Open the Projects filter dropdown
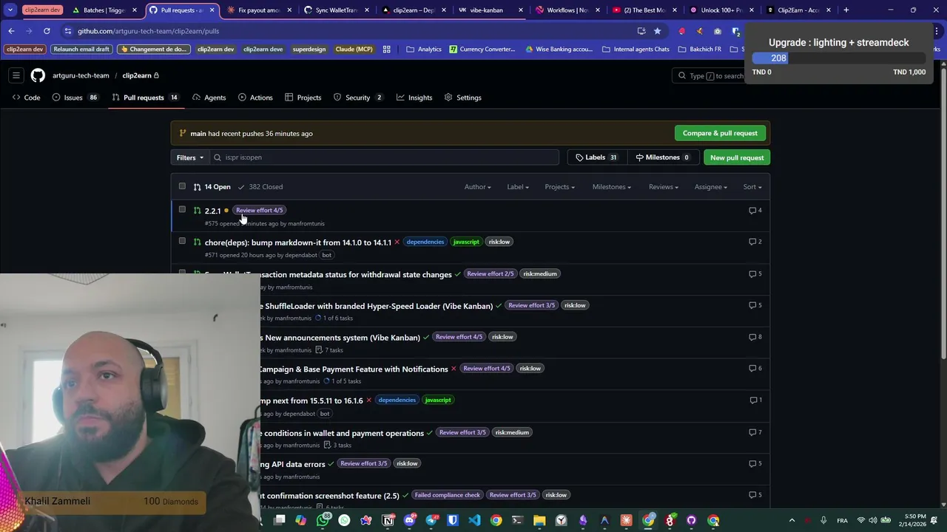This screenshot has width=947, height=532. coord(559,187)
